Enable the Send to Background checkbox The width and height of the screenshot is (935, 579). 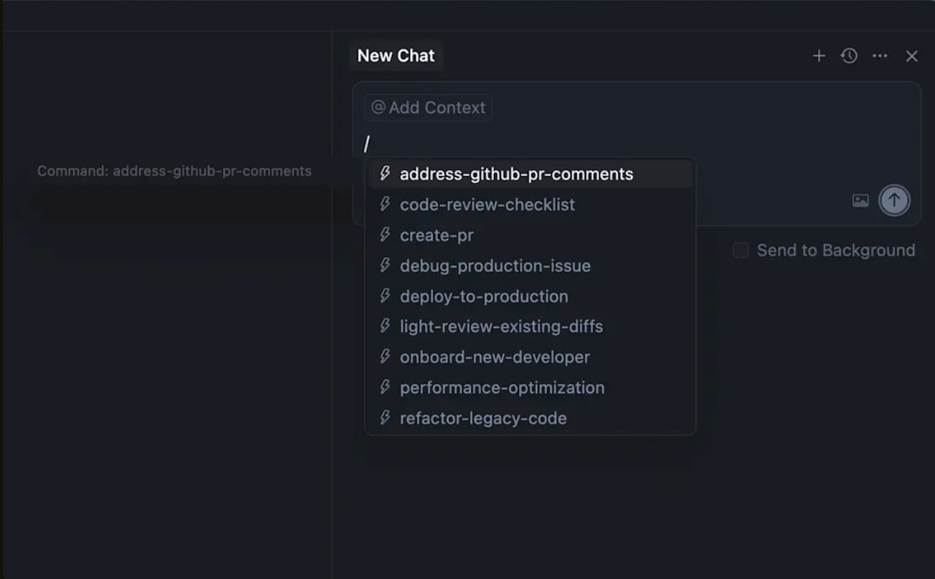(741, 250)
